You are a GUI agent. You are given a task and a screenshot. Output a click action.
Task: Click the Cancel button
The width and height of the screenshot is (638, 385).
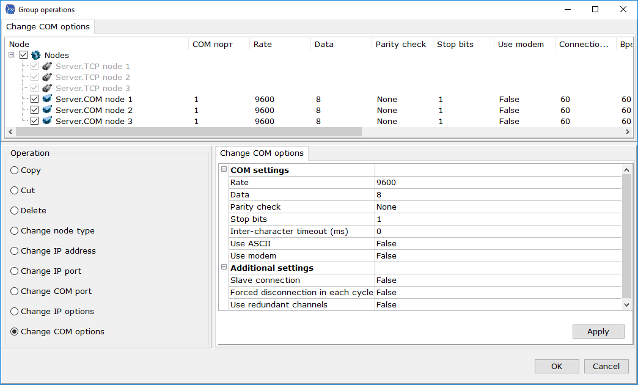(606, 366)
